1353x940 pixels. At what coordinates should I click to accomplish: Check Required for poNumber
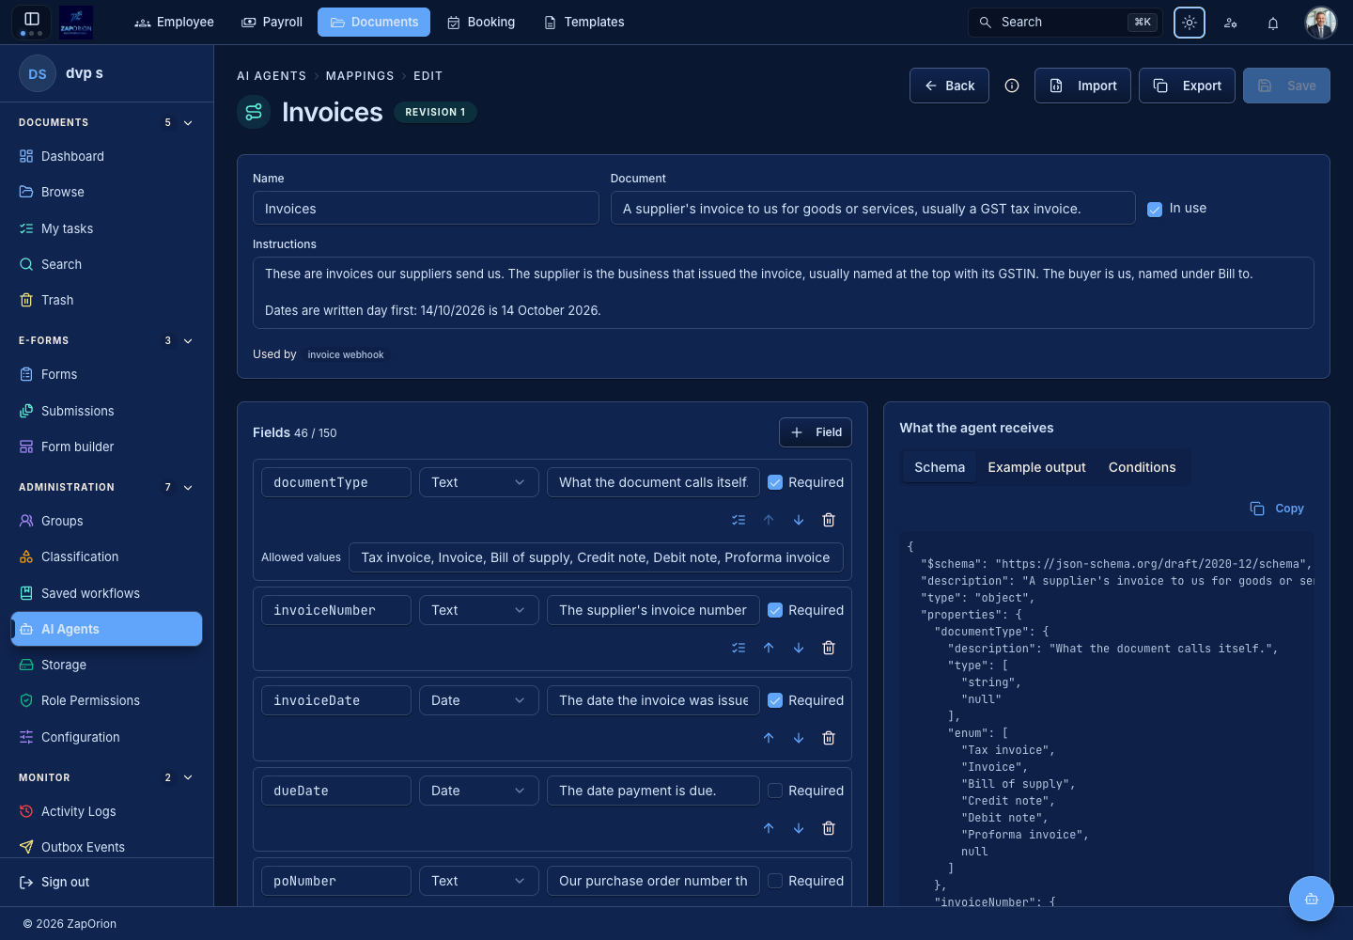click(x=775, y=881)
